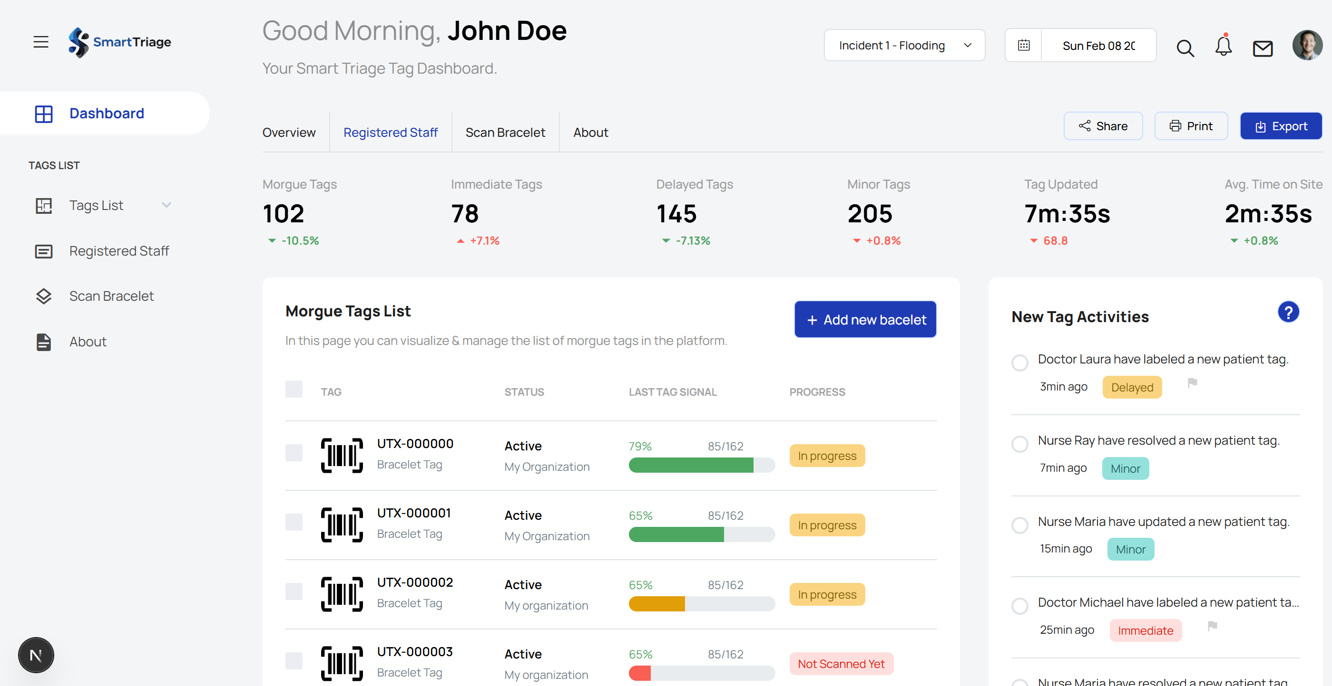Click John Doe's profile avatar
The image size is (1332, 686).
pos(1307,46)
